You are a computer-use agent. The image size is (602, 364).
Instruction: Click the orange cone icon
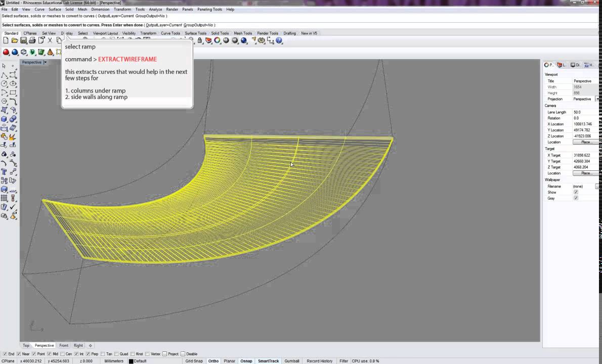point(50,52)
